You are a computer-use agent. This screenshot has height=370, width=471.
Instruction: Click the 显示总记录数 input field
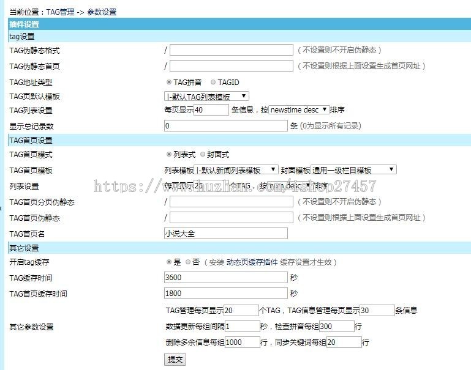pos(225,125)
